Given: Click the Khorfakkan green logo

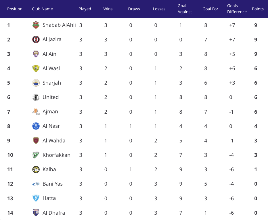Looking at the screenshot, I should [36, 155].
